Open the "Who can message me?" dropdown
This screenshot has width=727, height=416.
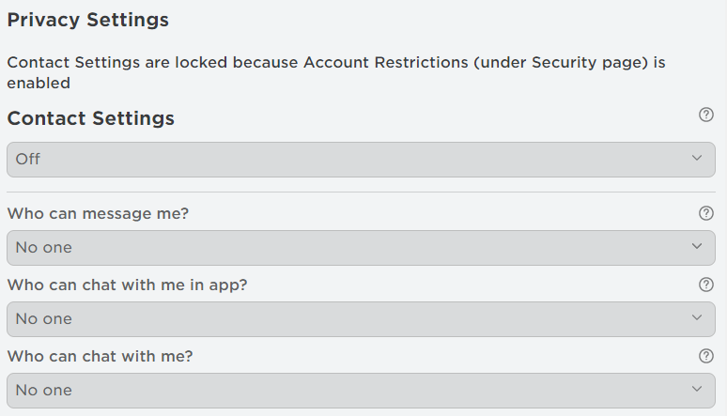tap(361, 247)
